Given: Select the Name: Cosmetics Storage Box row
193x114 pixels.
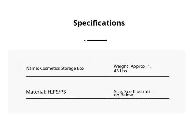Looking at the screenshot, I should point(55,69).
